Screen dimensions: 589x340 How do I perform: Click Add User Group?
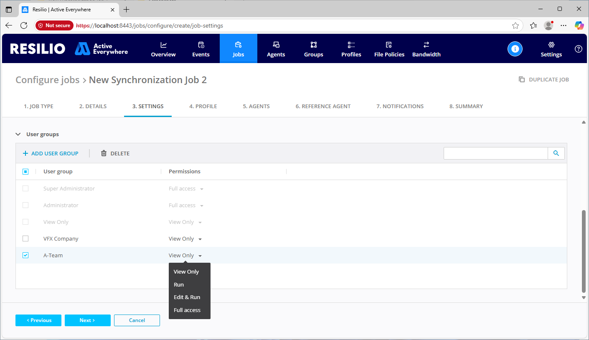point(51,153)
